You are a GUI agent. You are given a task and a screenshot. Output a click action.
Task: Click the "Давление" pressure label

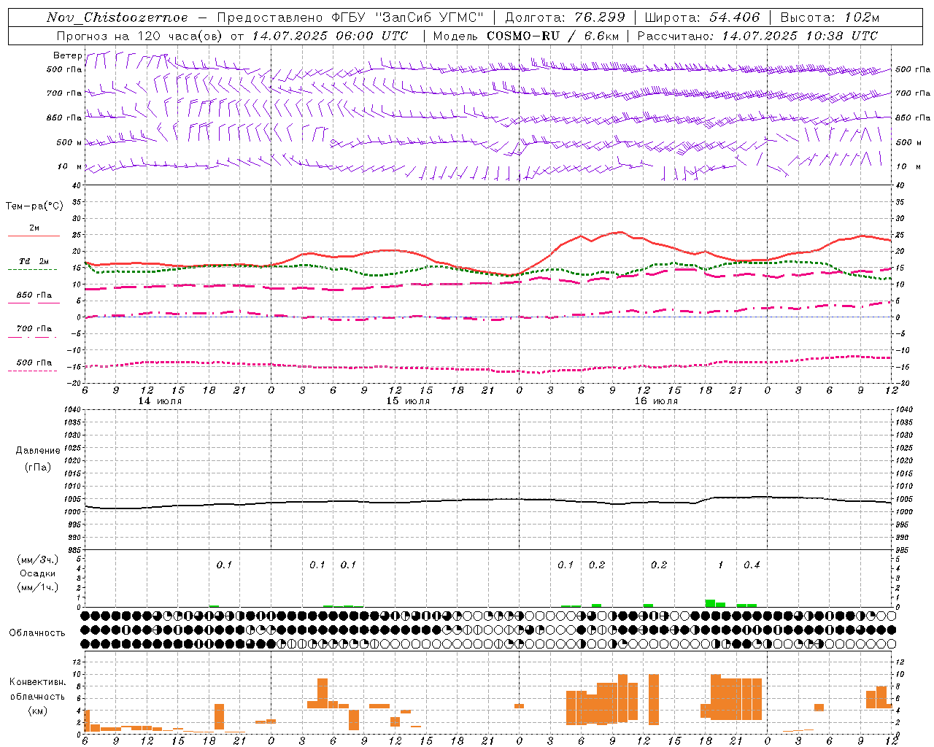tap(38, 451)
